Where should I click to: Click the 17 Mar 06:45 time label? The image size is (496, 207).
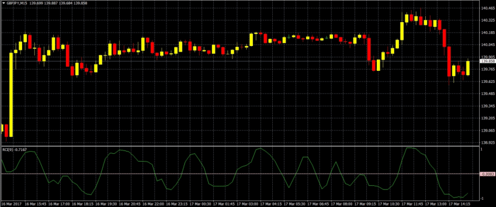click(x=318, y=204)
